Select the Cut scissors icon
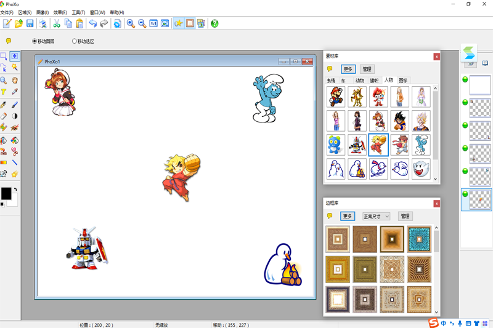Image resolution: width=493 pixels, height=328 pixels. point(57,23)
